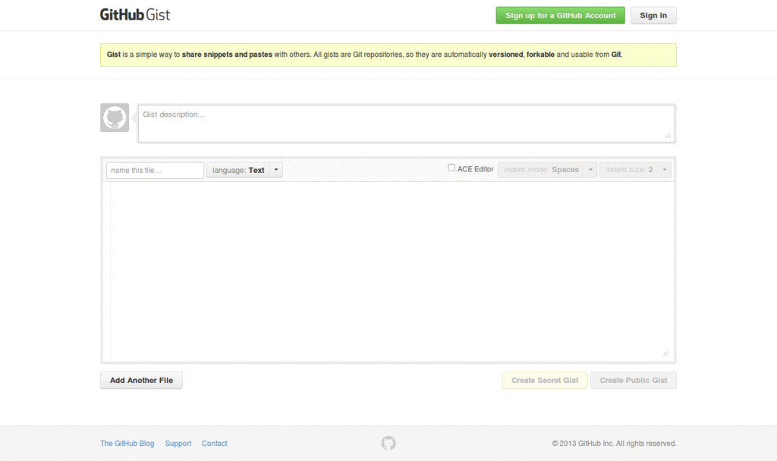777x461 pixels.
Task: Grab the file editor resize handle
Action: pyautogui.click(x=665, y=353)
